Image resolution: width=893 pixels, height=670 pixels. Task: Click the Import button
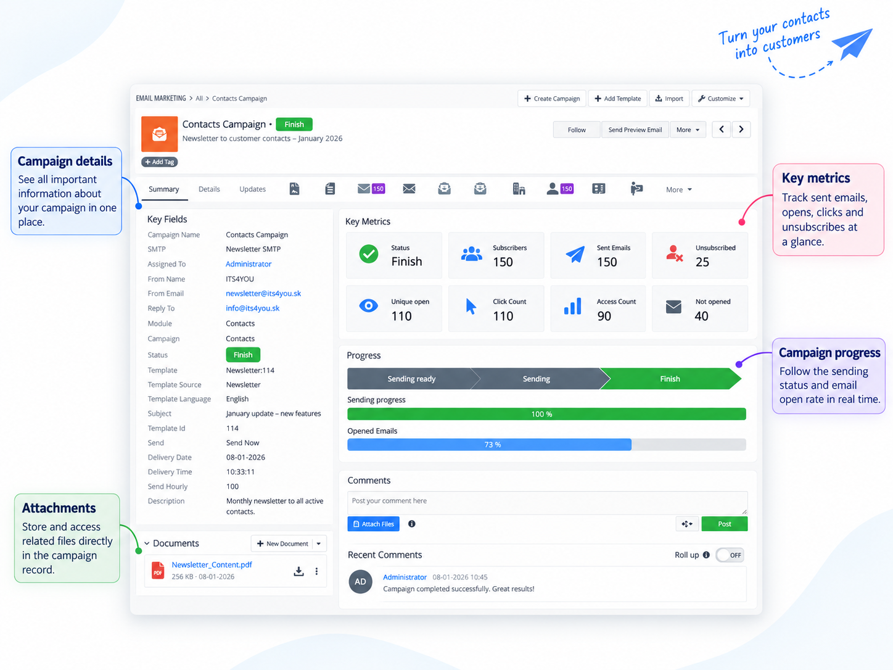tap(669, 99)
